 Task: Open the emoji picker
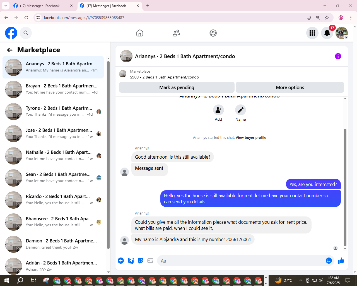[x=329, y=261]
